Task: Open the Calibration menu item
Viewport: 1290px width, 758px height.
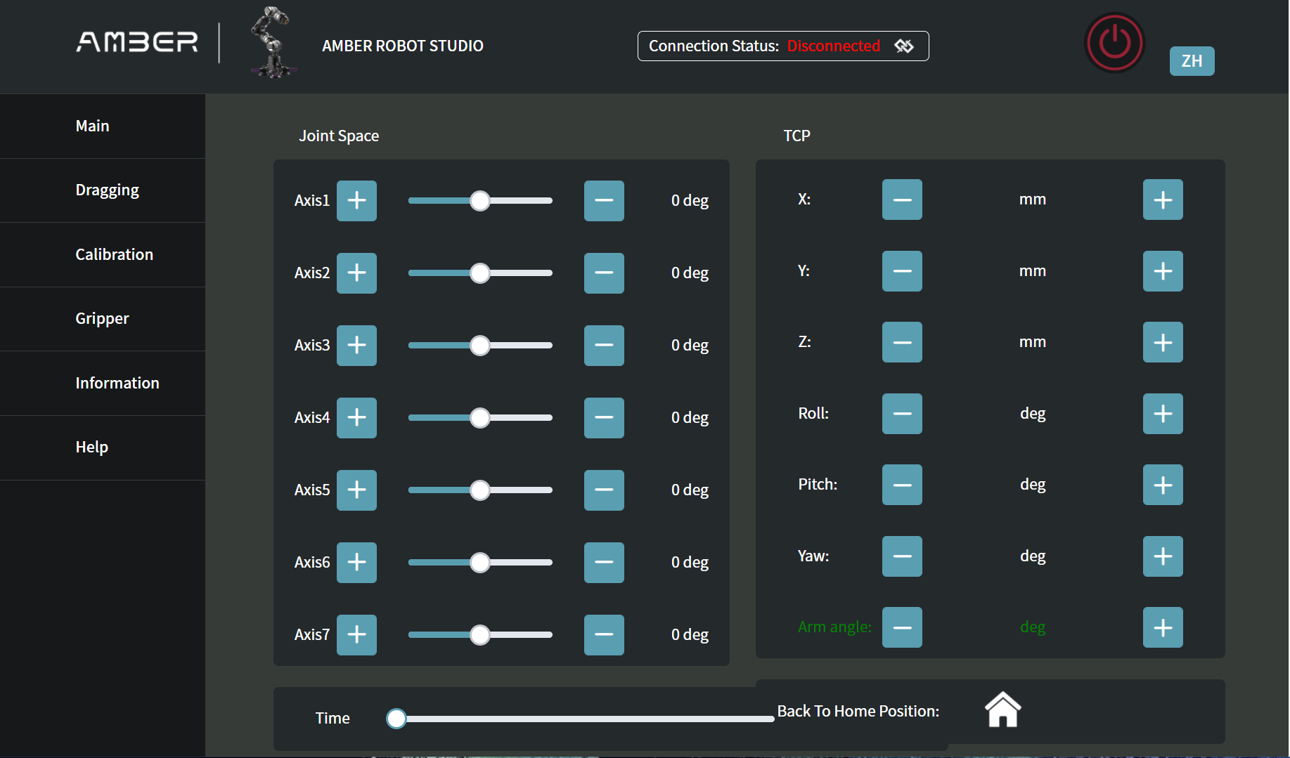Action: (103, 255)
